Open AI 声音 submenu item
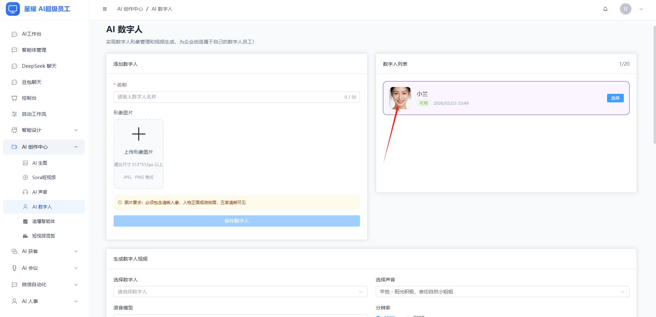The image size is (656, 317). point(40,192)
